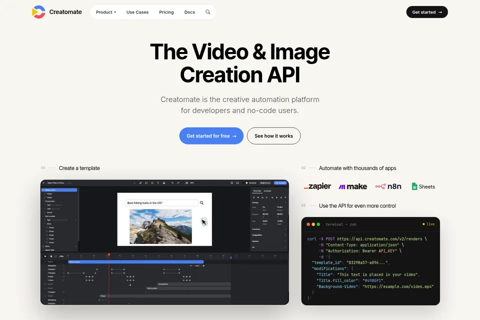This screenshot has height=320, width=480.
Task: Click the Undo arrow in editor
Action: 172,183
